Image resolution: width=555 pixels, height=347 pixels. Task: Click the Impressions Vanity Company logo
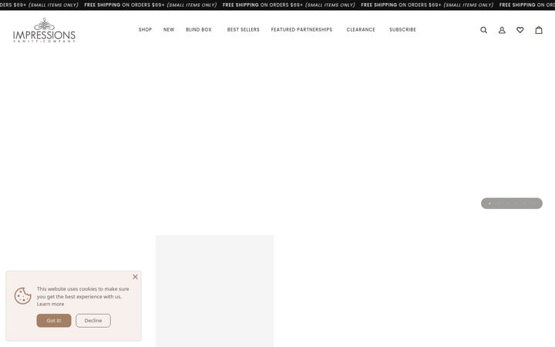pyautogui.click(x=44, y=30)
